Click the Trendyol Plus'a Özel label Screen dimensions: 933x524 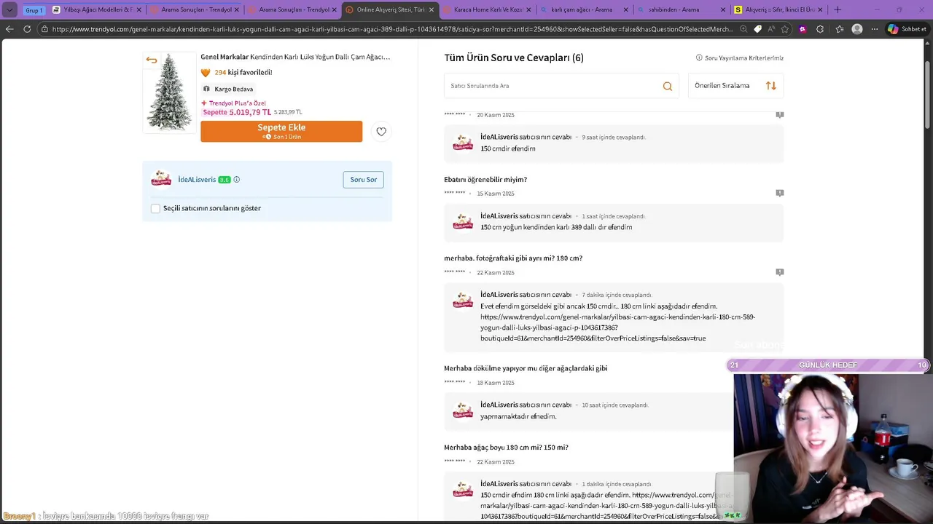pos(233,103)
